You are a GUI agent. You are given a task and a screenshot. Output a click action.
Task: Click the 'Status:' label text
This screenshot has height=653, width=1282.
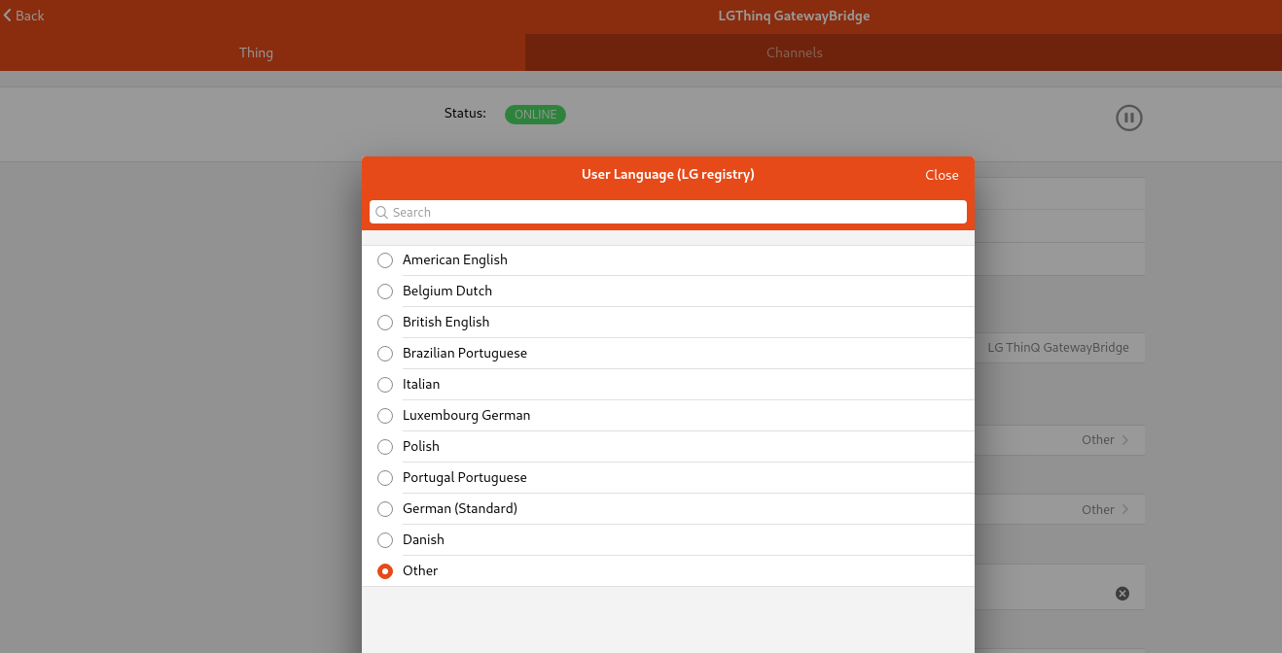pos(465,114)
